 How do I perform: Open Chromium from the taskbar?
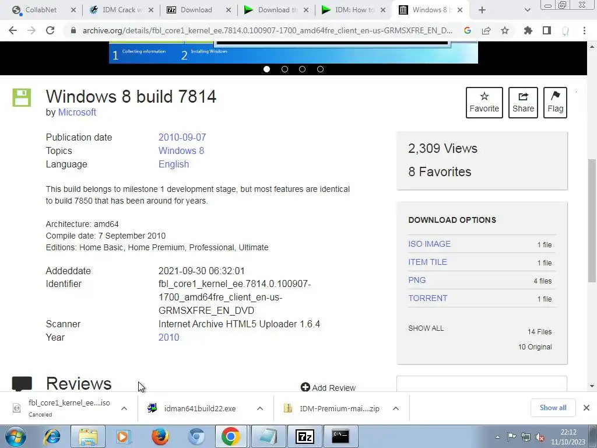pos(196,436)
